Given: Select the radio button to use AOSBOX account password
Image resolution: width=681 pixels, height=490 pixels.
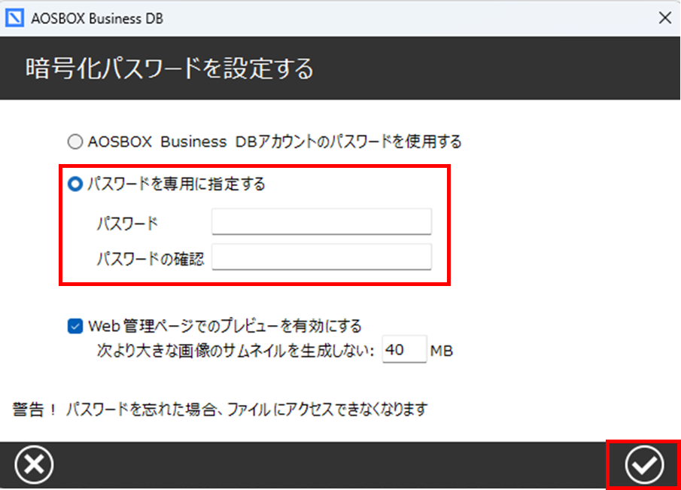Looking at the screenshot, I should 75,142.
